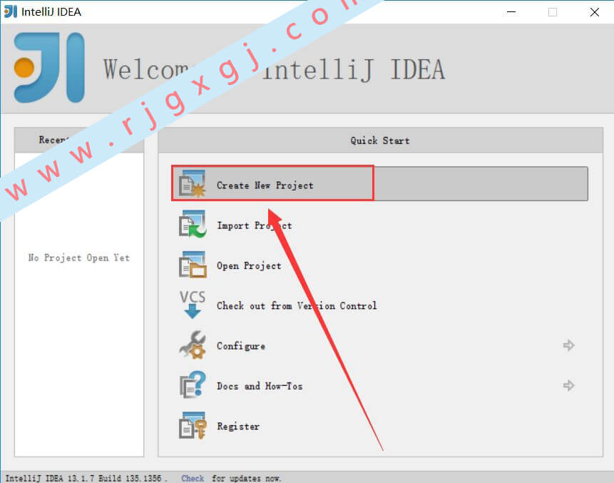Open the Configure option label
The height and width of the screenshot is (483, 614).
click(x=241, y=346)
